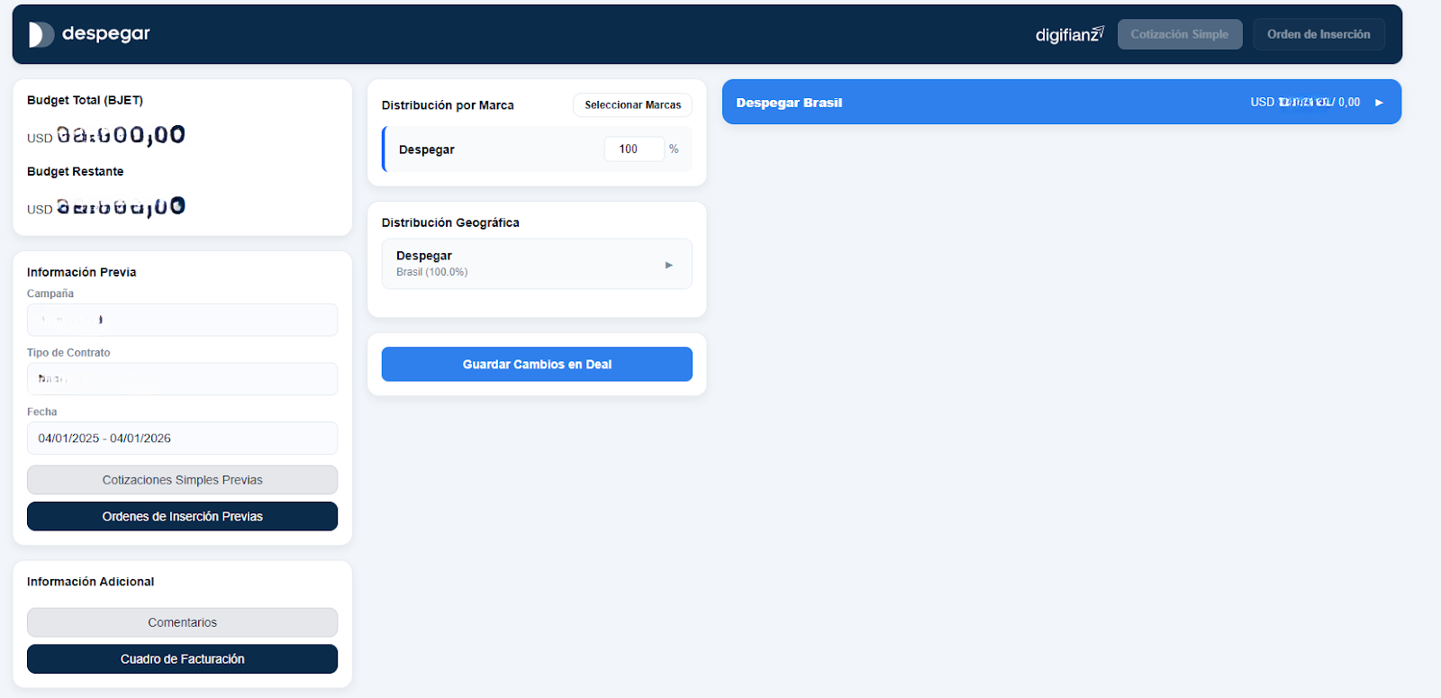Click the Despegar Brasil header title
The width and height of the screenshot is (1441, 698).
point(789,103)
